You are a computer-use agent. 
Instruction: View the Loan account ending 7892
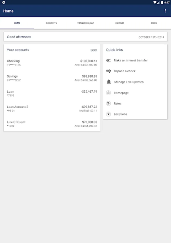[52, 93]
